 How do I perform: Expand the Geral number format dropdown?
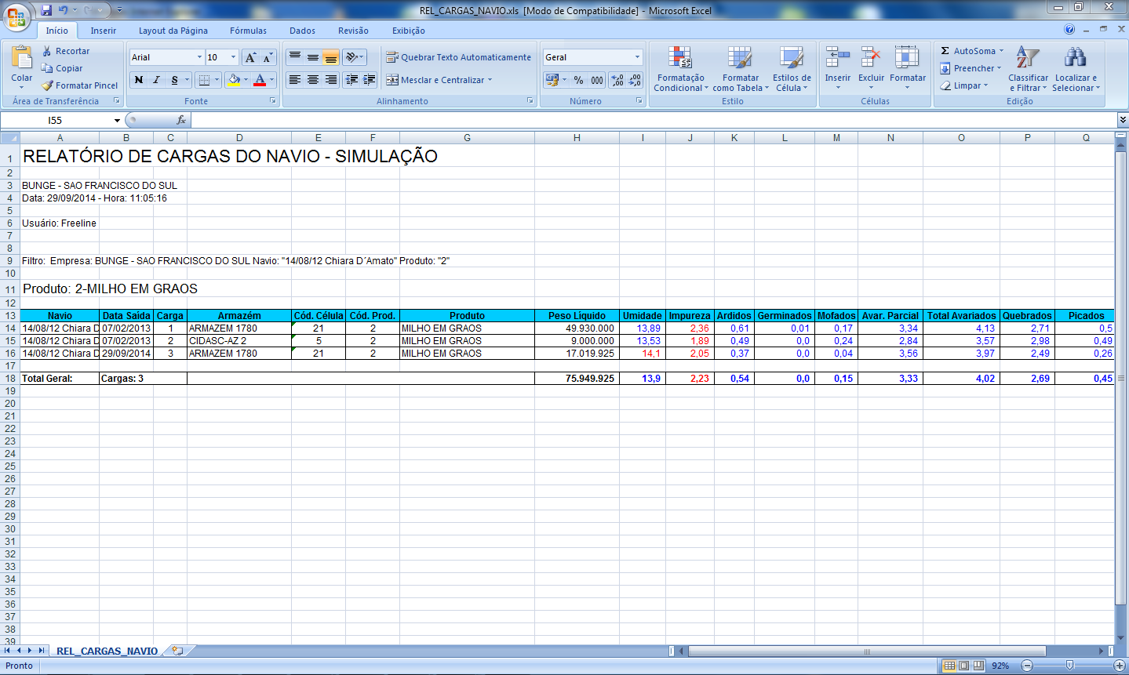636,57
